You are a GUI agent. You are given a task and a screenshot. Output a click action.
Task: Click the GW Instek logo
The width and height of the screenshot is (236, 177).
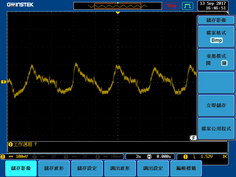click(x=20, y=5)
